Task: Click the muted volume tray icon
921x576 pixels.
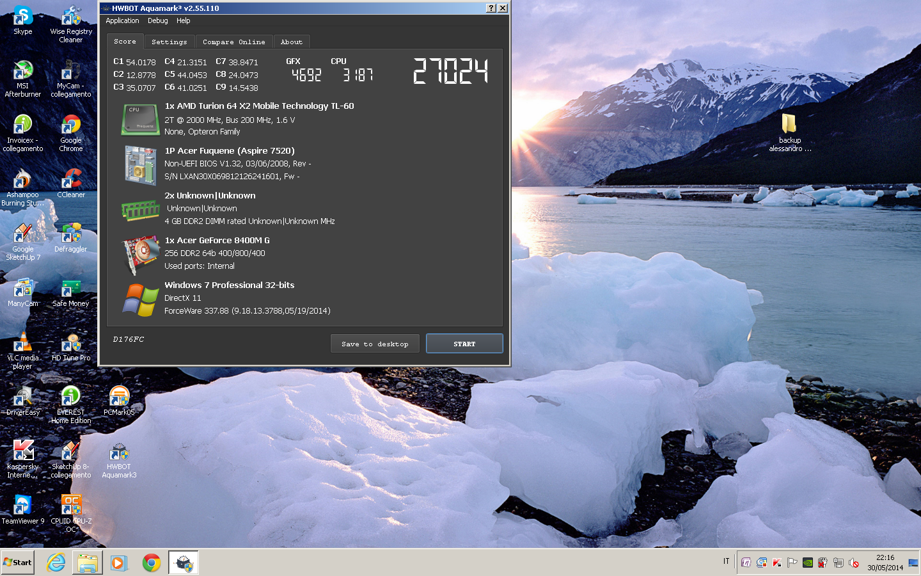Action: click(854, 563)
